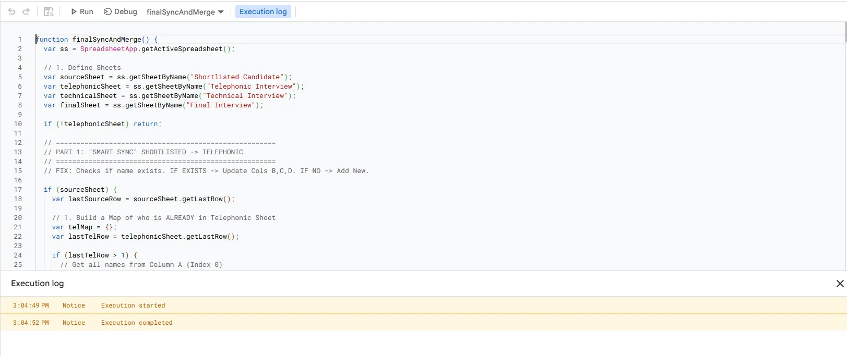Toggle the Execution log button

263,11
